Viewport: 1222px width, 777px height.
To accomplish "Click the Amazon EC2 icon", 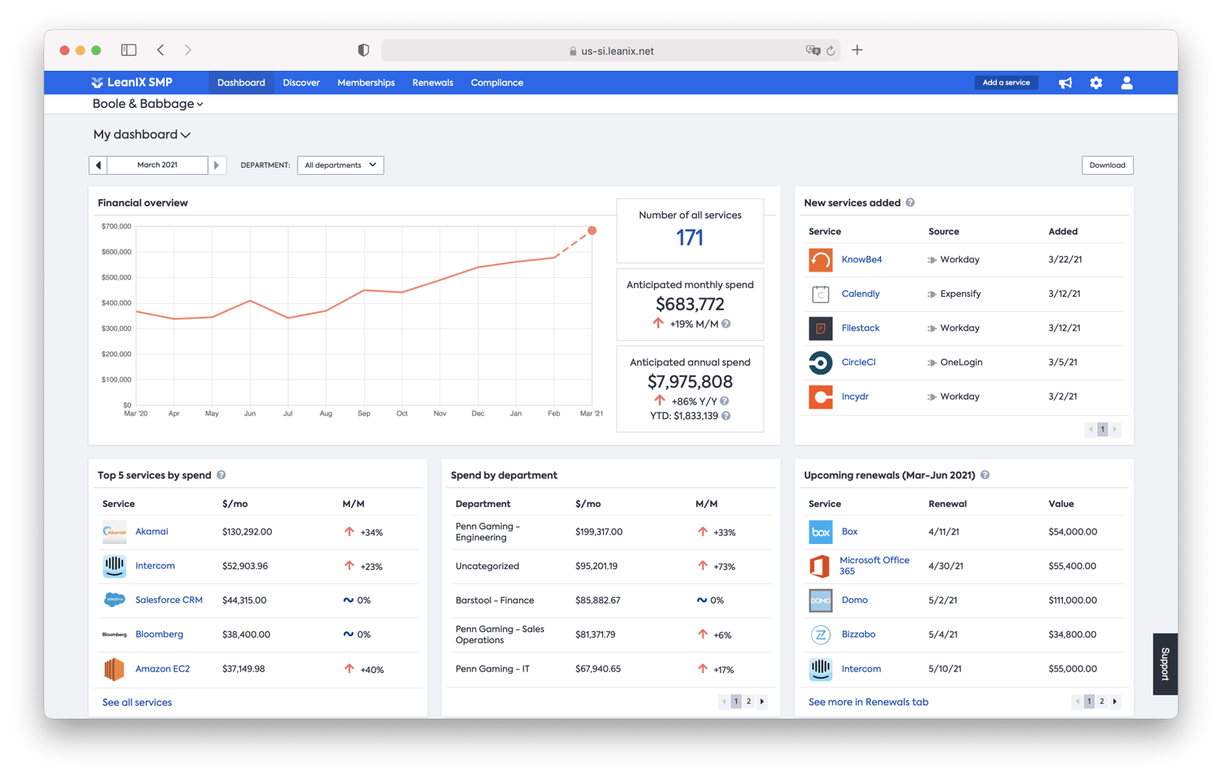I will tap(114, 669).
